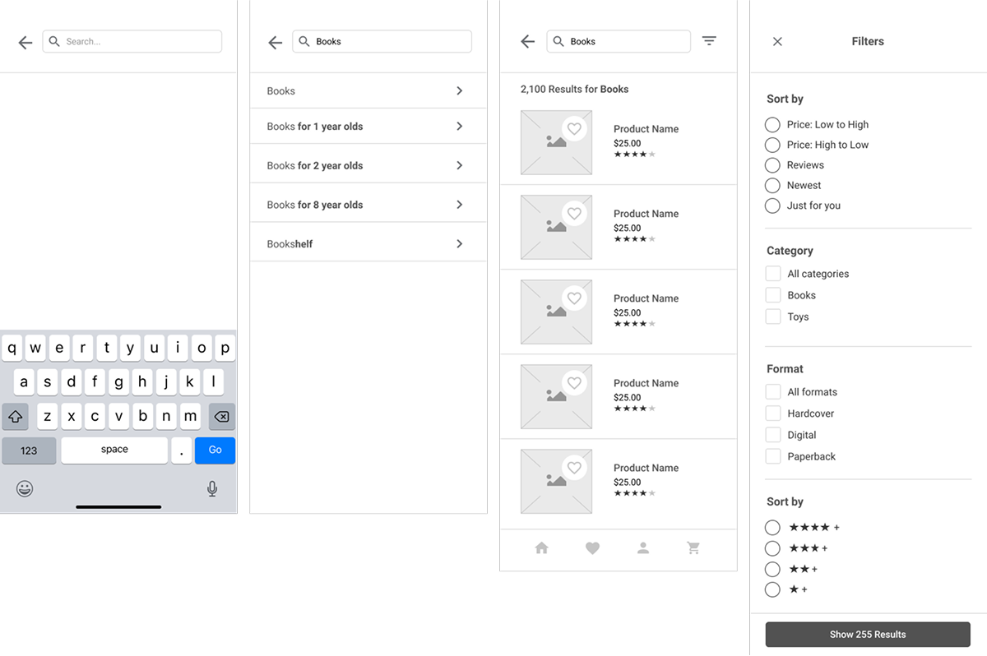Favorite the fifth product with heart icon
987x656 pixels.
click(574, 468)
